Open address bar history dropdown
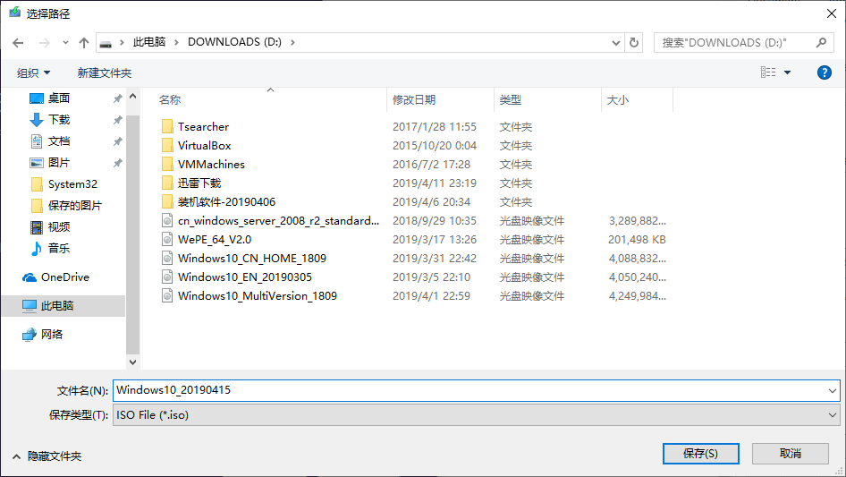The width and height of the screenshot is (846, 477). point(615,43)
